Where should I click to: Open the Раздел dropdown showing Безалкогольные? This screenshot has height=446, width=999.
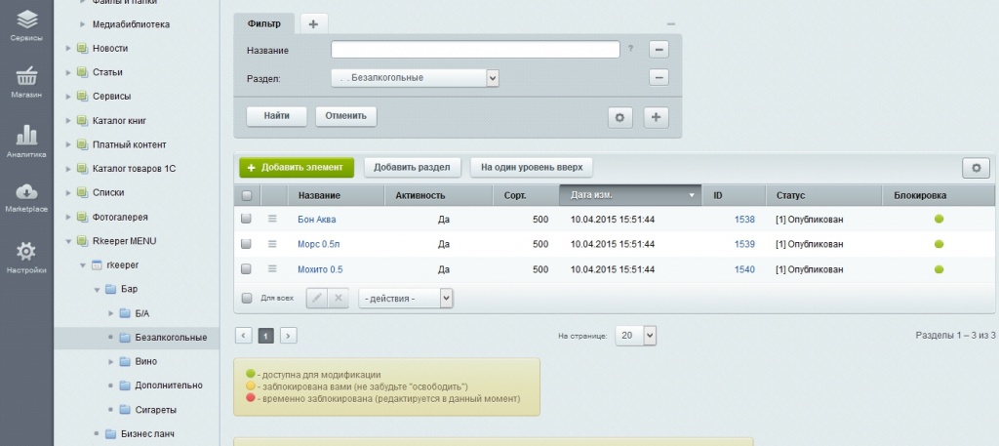click(x=415, y=78)
